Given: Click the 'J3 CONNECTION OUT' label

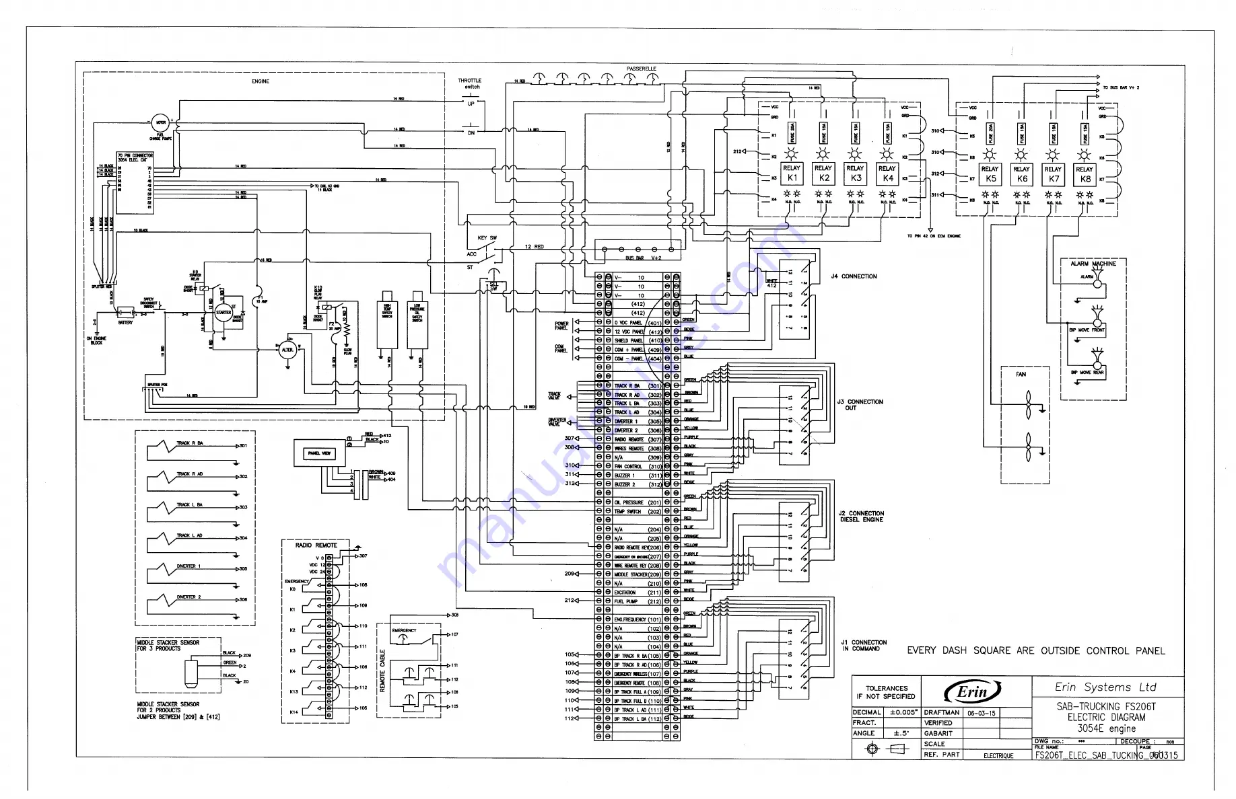Looking at the screenshot, I should 860,405.
